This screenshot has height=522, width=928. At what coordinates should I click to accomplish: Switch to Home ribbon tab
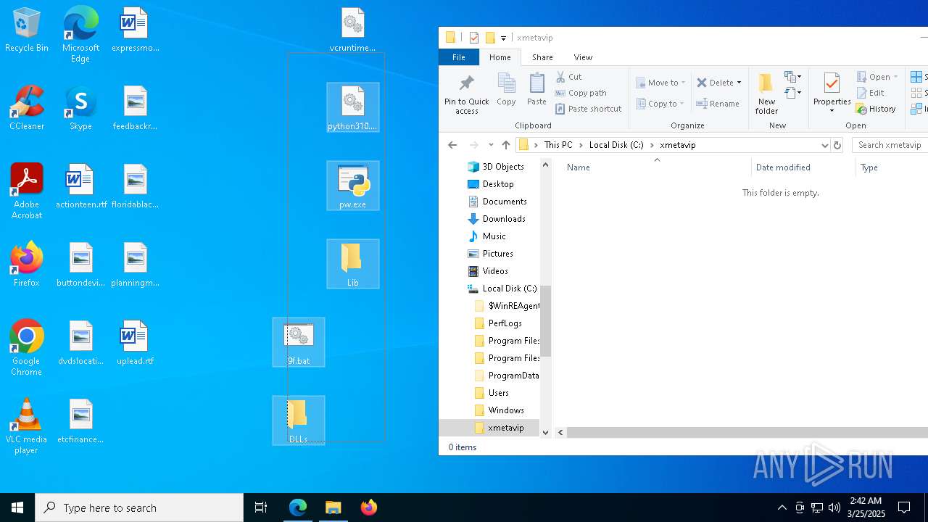pyautogui.click(x=500, y=57)
